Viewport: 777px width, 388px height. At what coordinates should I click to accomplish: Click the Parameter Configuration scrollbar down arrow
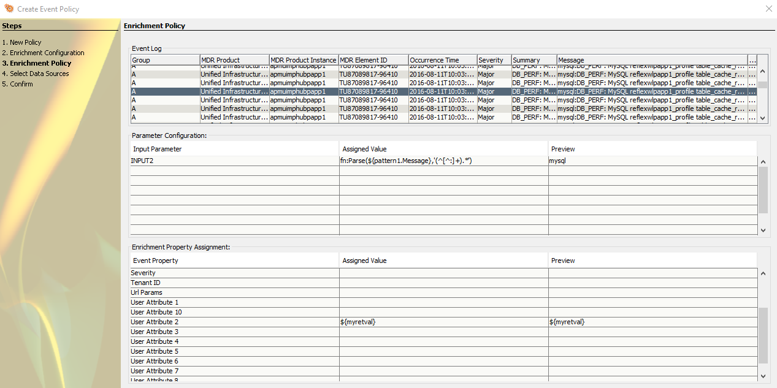coord(762,230)
